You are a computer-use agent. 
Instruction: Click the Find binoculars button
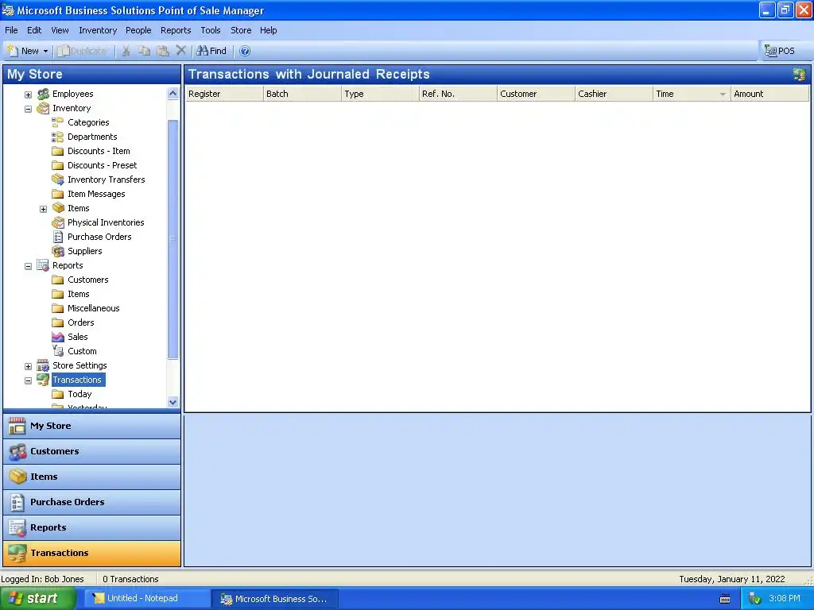(x=211, y=51)
